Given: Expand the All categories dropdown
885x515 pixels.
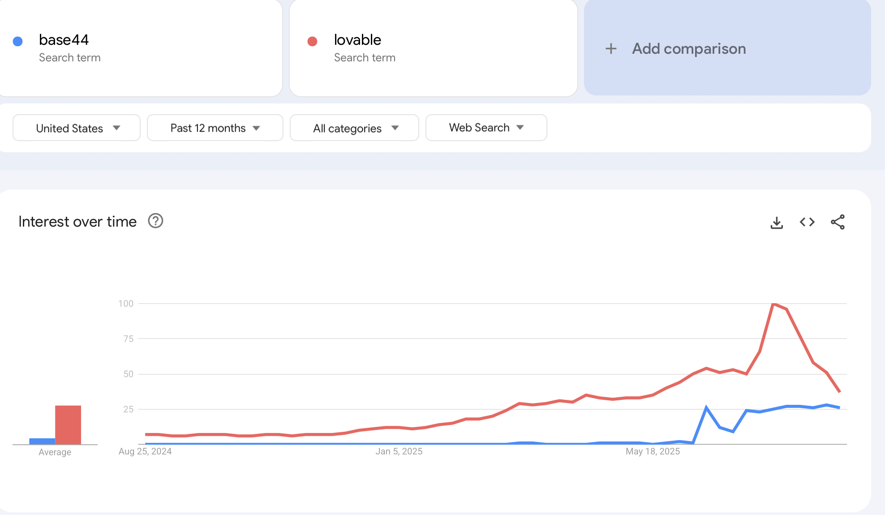Looking at the screenshot, I should click(354, 128).
